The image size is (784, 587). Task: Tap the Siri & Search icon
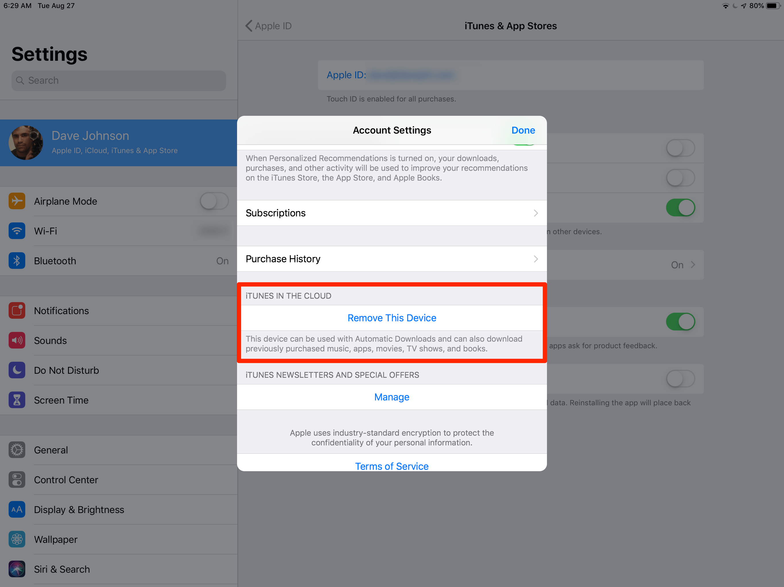(x=17, y=569)
